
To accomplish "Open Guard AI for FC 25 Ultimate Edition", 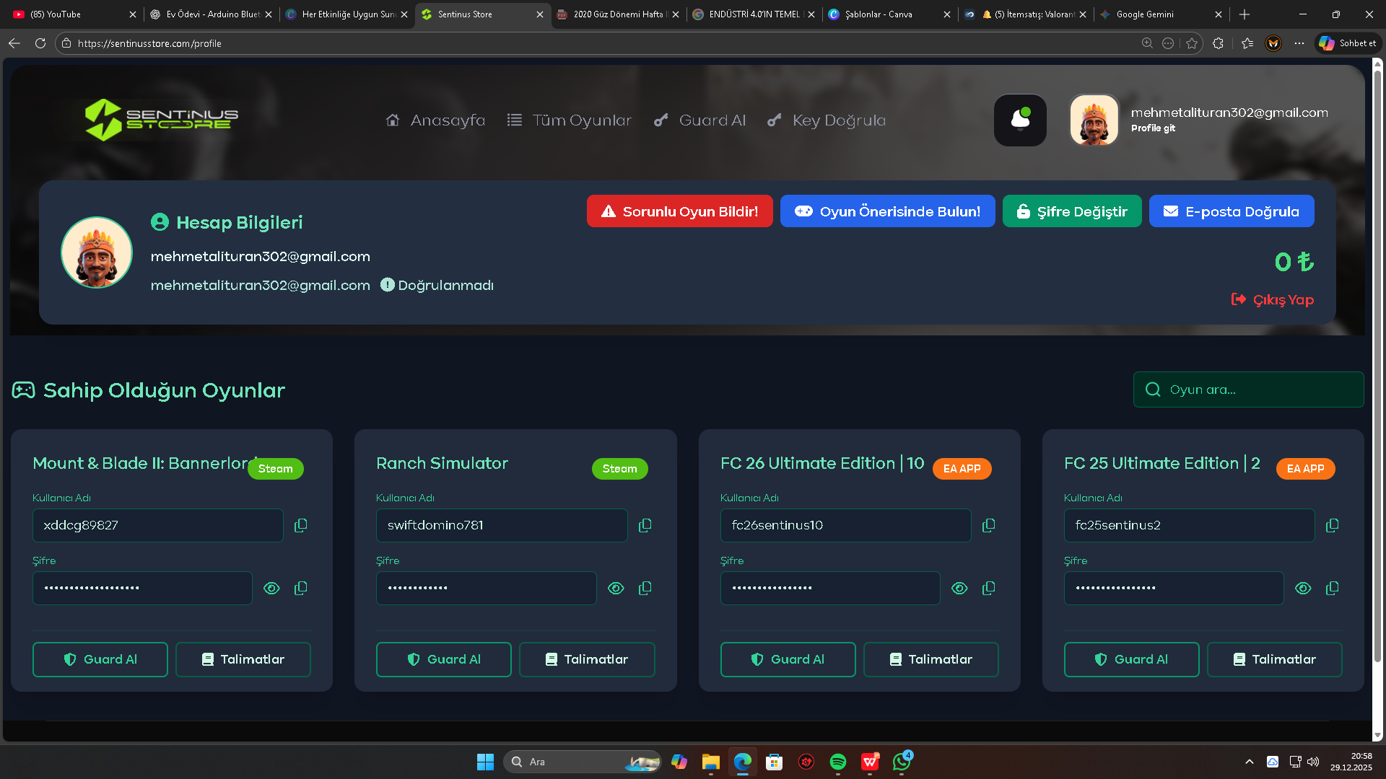I will pyautogui.click(x=1132, y=659).
